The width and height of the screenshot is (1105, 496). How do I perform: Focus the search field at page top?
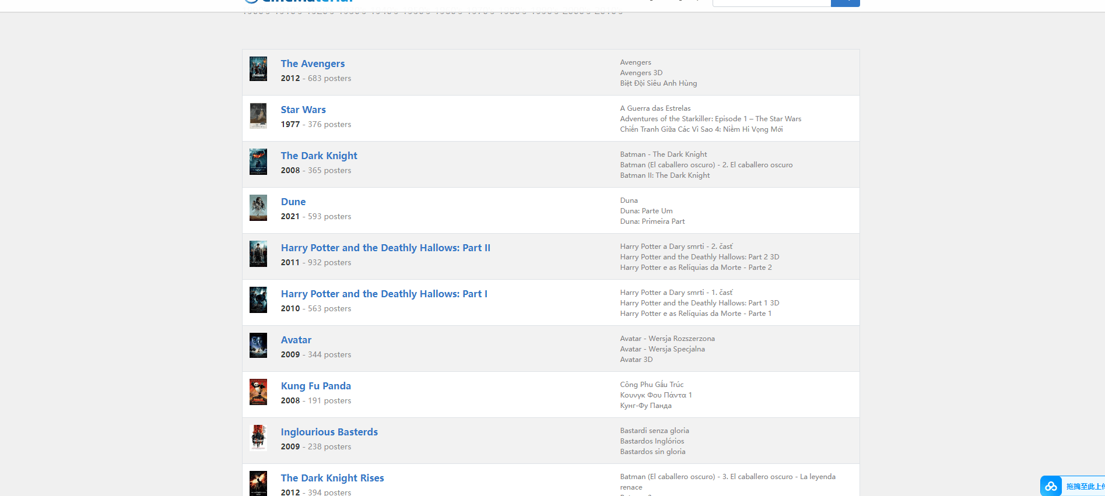click(x=771, y=2)
